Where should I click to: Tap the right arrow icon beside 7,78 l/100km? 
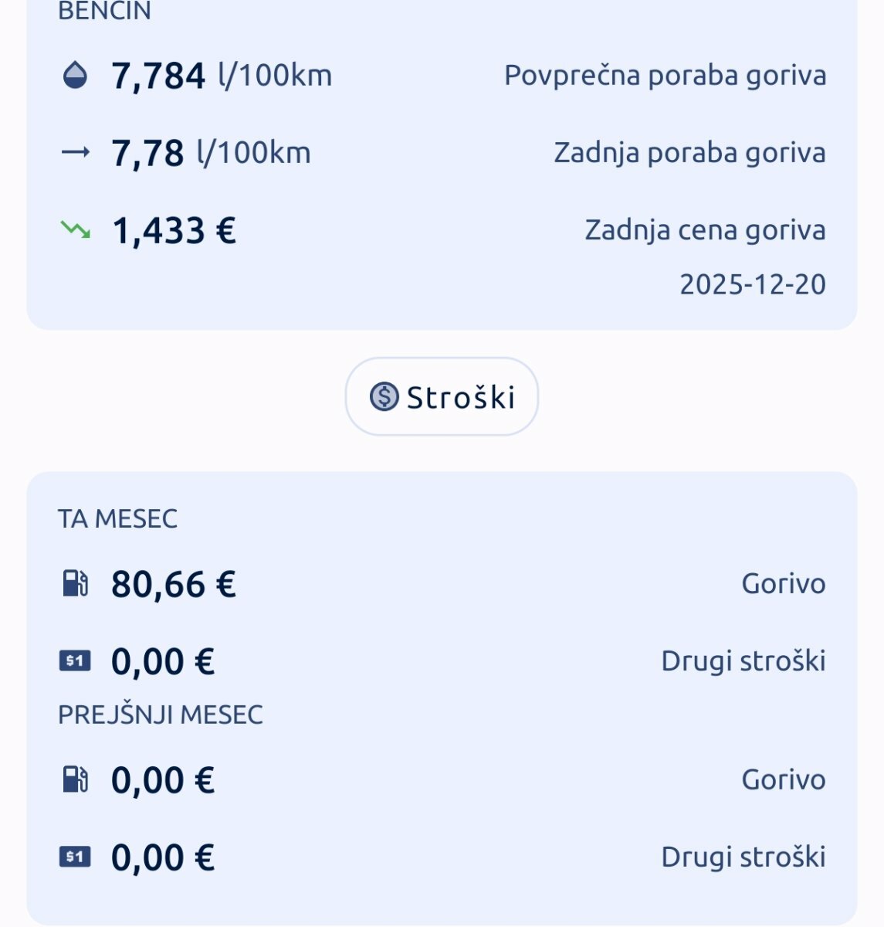[75, 152]
